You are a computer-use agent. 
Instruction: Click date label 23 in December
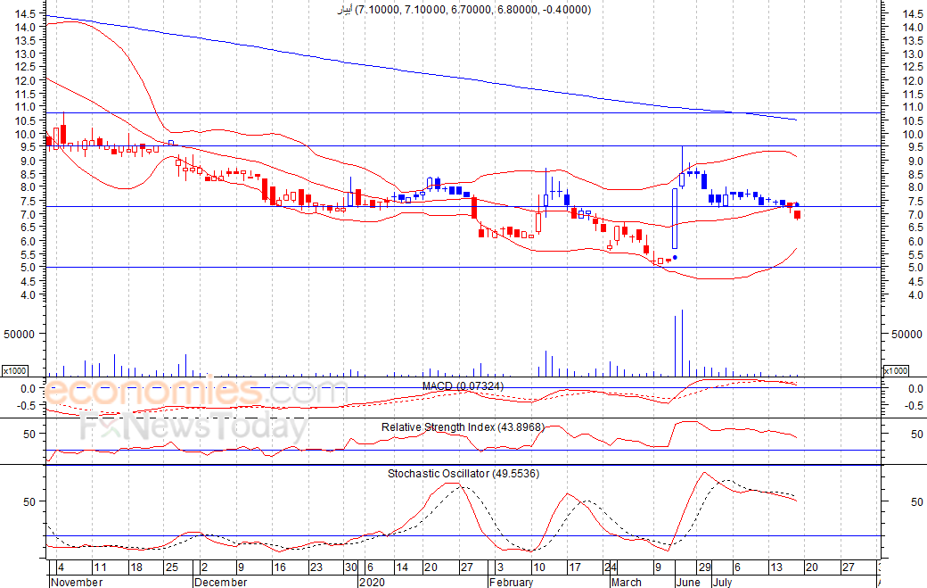pyautogui.click(x=316, y=567)
